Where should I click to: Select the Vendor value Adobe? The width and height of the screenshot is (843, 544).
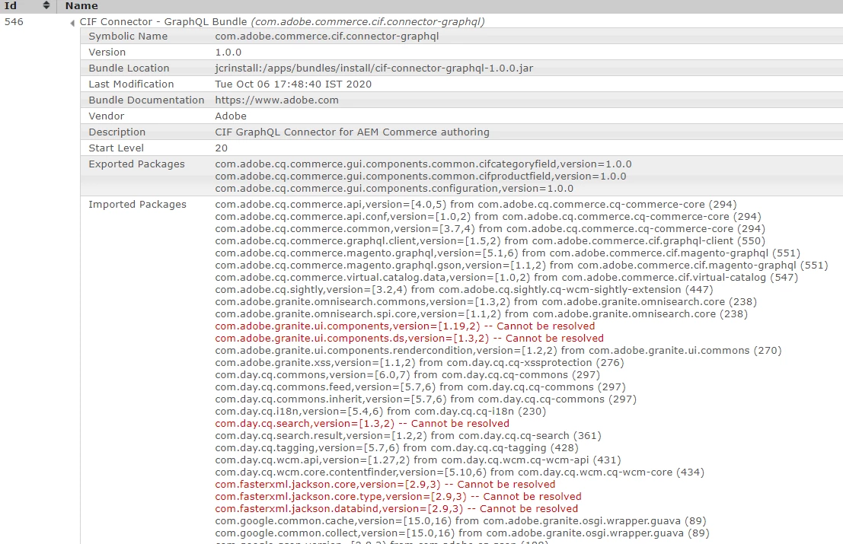(231, 116)
